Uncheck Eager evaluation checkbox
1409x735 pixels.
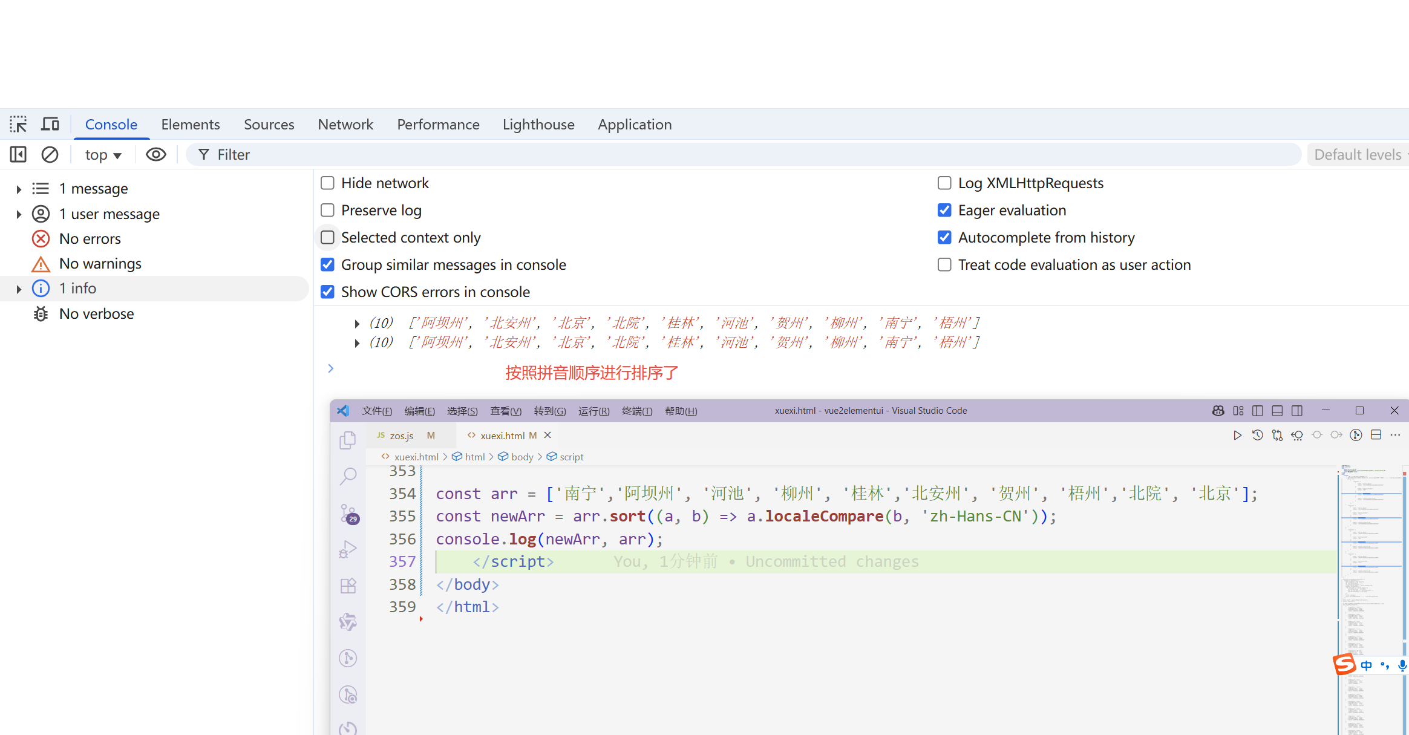click(x=944, y=211)
